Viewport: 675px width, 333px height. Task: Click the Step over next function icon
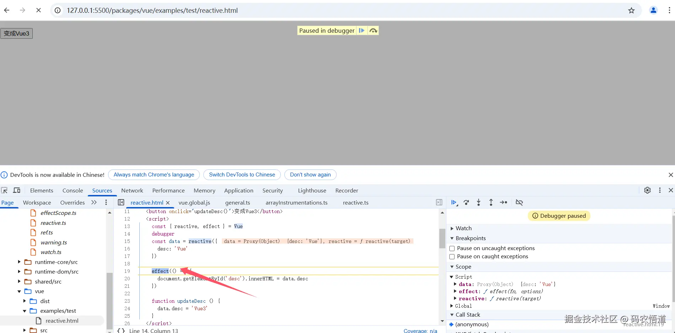click(x=466, y=202)
